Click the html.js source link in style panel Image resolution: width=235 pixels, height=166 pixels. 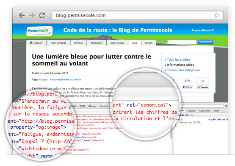pos(189,115)
